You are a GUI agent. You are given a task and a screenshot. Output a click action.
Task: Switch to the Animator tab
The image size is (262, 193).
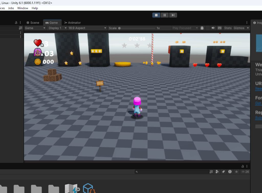[72, 23]
